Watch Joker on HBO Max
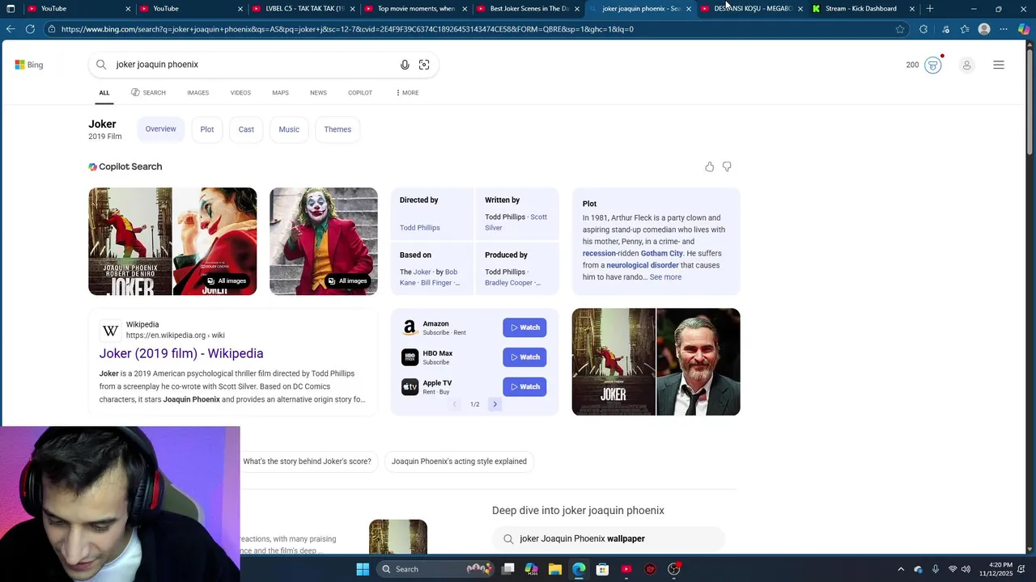The image size is (1036, 582). coord(524,357)
